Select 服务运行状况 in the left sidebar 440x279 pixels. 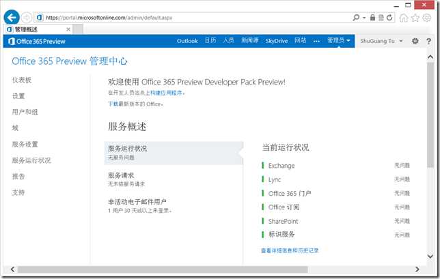tap(31, 160)
